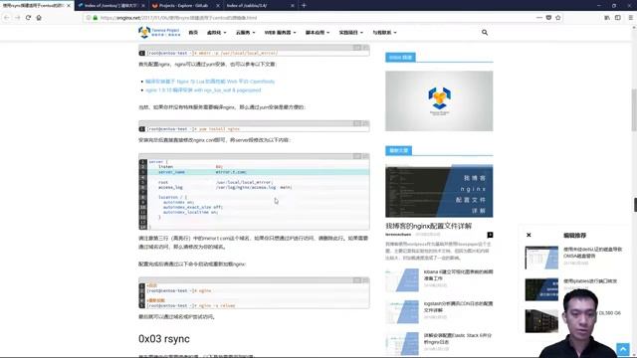
Task: Open the OMSA recommended article link in popup
Action: (592, 253)
